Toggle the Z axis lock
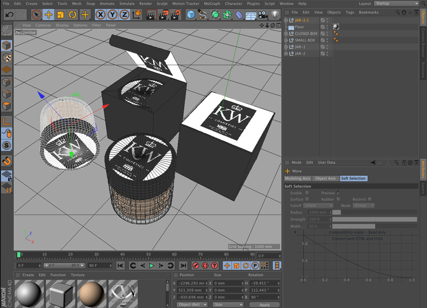This screenshot has height=308, width=427. (124, 14)
